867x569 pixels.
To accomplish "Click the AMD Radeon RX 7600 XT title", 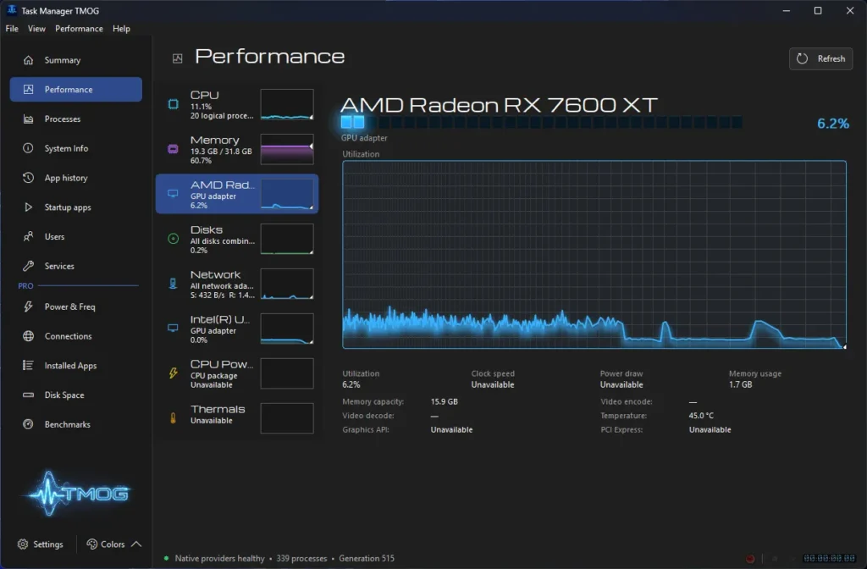I will 499,104.
